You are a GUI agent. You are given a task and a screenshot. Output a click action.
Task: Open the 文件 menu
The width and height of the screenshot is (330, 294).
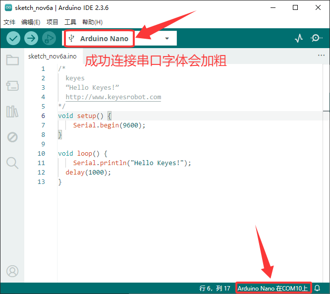tap(9, 22)
